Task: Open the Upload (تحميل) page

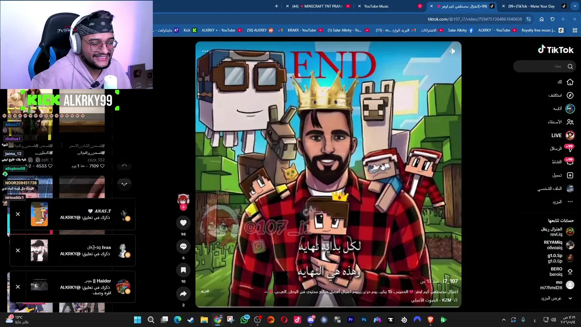Action: point(563,175)
